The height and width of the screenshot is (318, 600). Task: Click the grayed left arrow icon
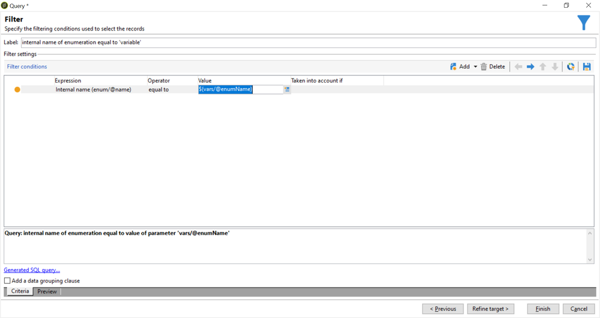518,67
